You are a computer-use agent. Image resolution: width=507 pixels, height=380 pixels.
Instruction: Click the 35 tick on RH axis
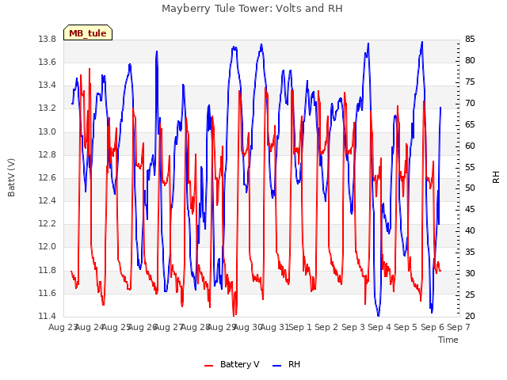(470, 252)
